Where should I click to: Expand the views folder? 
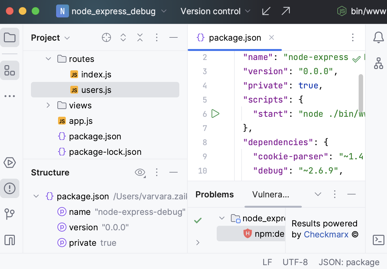point(48,105)
